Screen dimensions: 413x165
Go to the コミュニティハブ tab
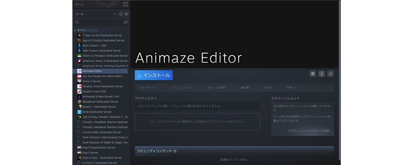tap(181, 88)
